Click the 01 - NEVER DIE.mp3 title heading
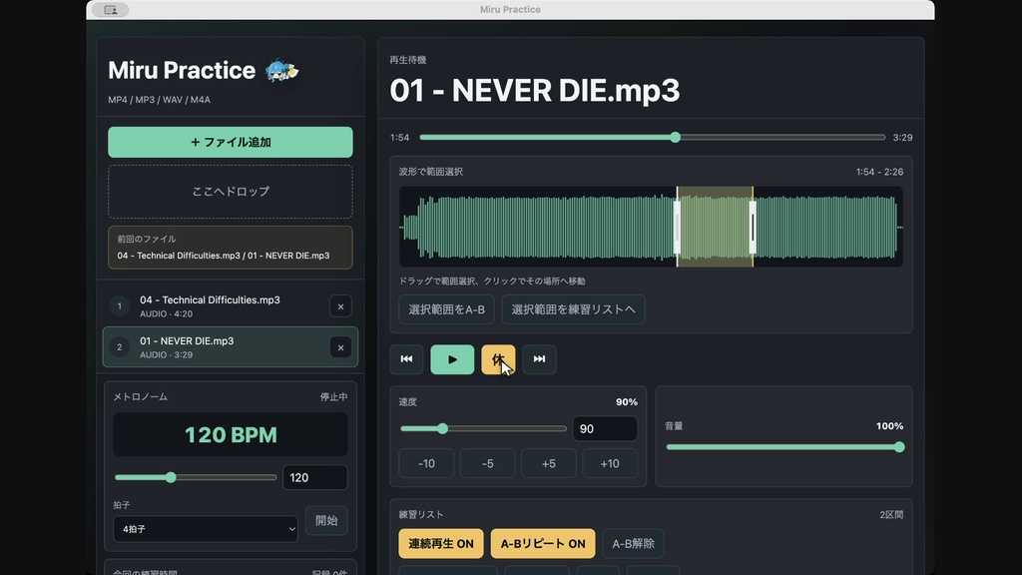Image resolution: width=1022 pixels, height=575 pixels. click(535, 90)
